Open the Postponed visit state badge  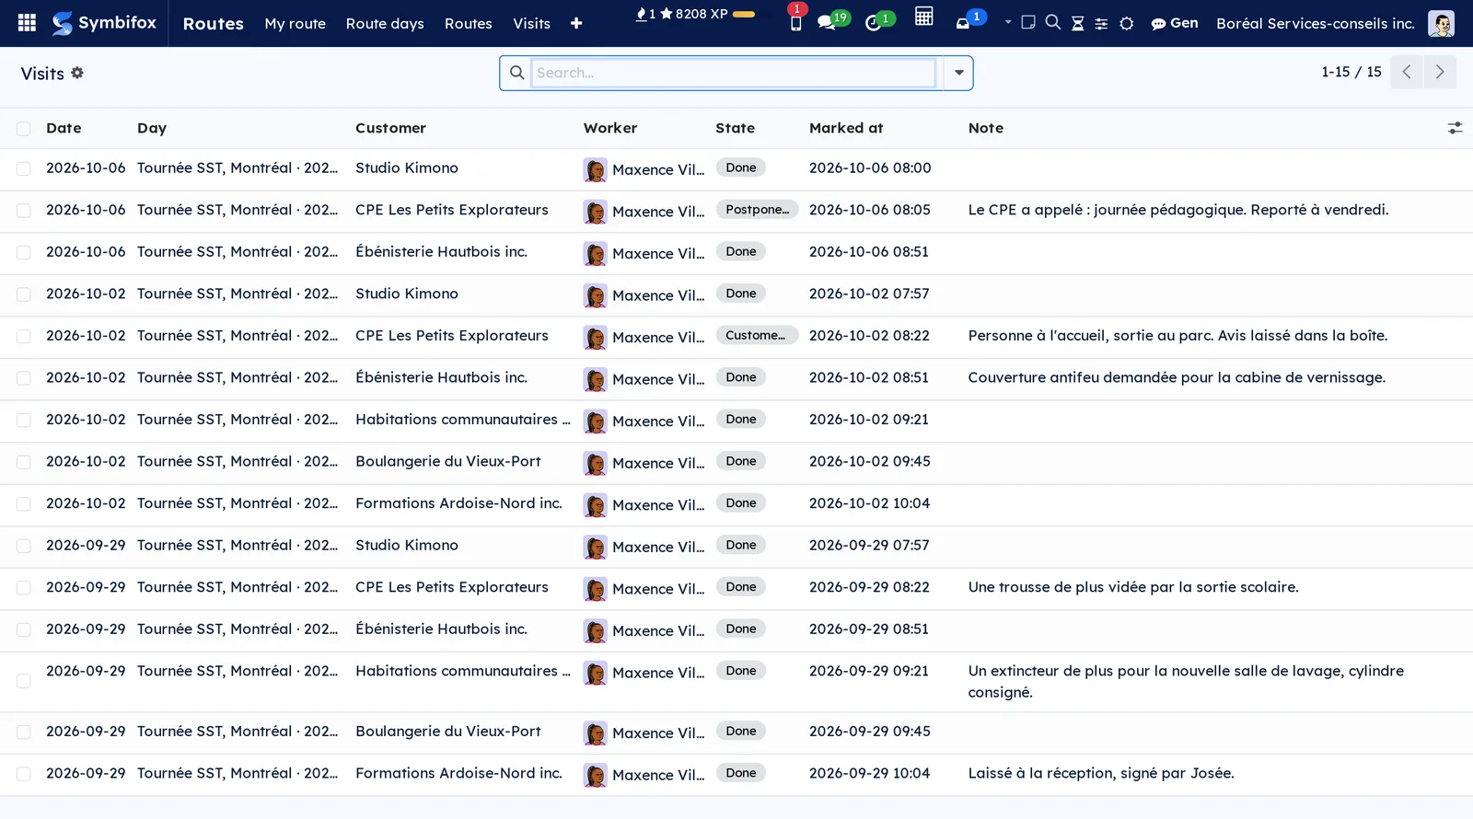tap(757, 210)
